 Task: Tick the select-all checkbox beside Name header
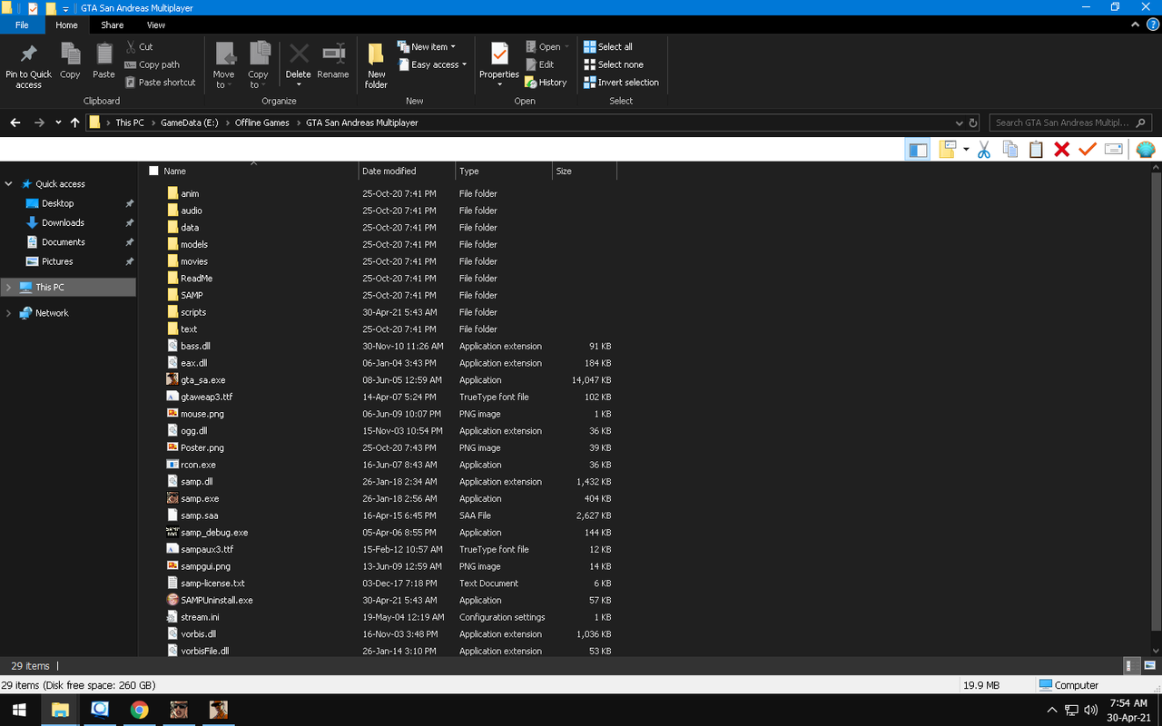click(x=153, y=171)
